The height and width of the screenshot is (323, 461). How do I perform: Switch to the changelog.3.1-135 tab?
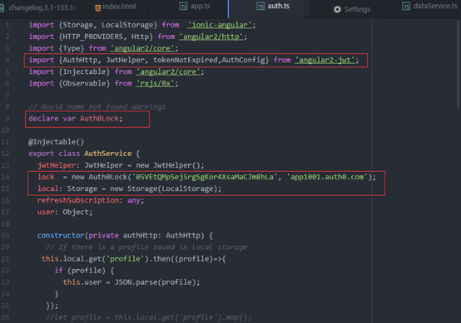[38, 7]
